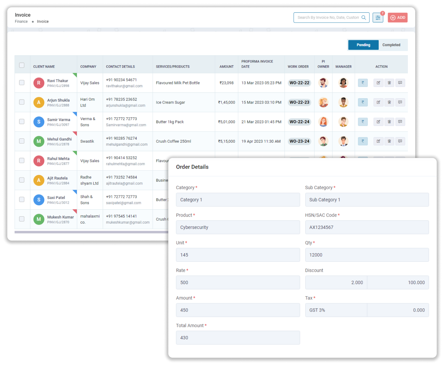The width and height of the screenshot is (444, 365).
Task: Click the rupee payment icon on Samir Varma row
Action: tap(363, 122)
